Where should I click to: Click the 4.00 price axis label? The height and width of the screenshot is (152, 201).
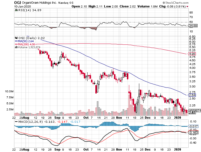click(192, 68)
